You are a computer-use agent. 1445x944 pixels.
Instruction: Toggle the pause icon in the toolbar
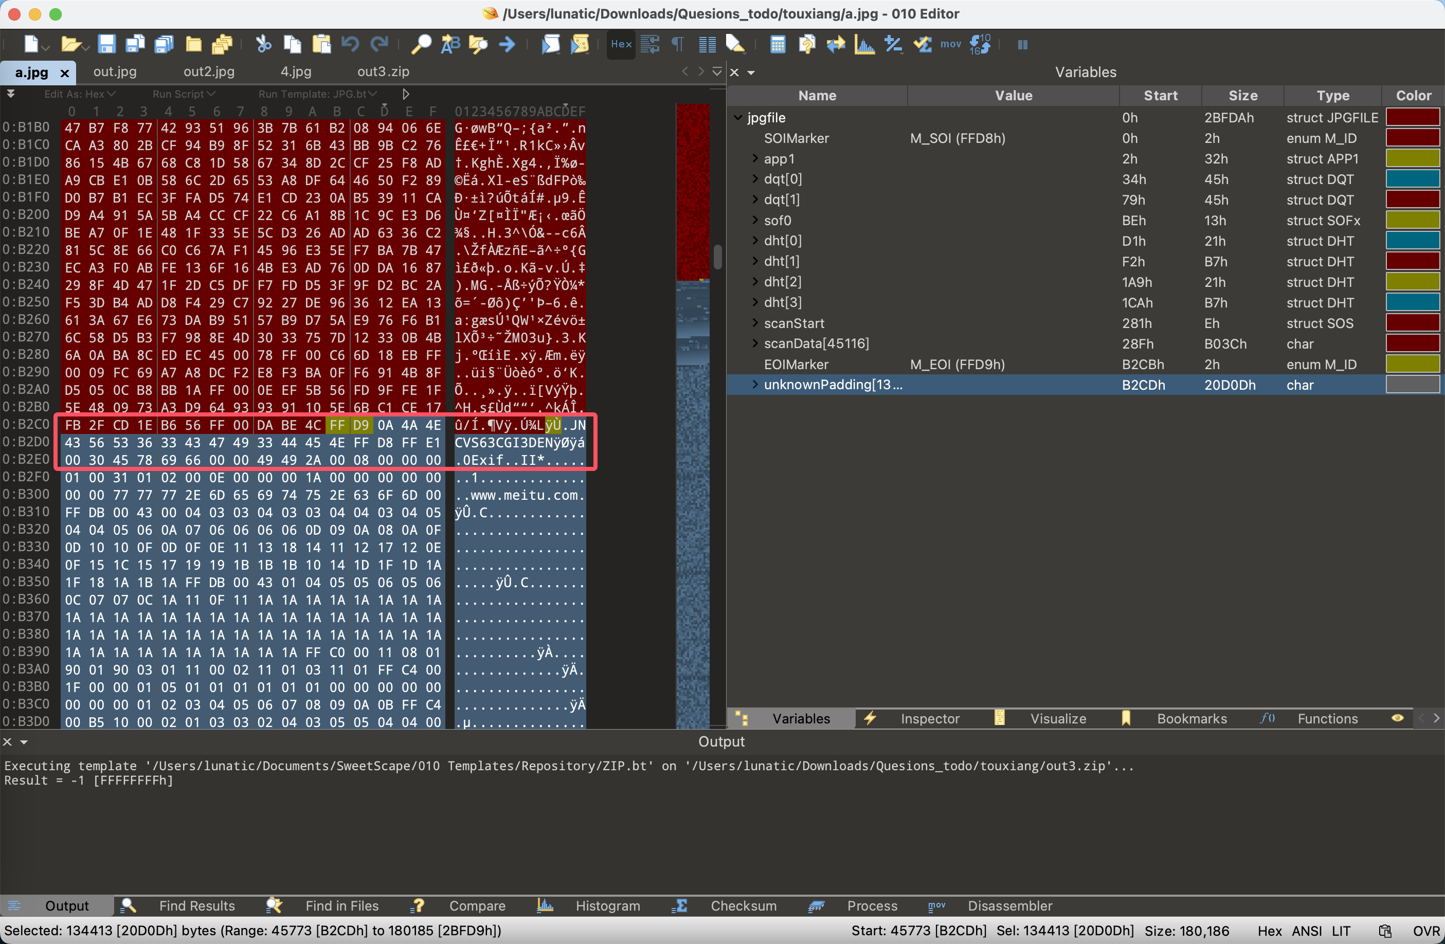(1022, 44)
